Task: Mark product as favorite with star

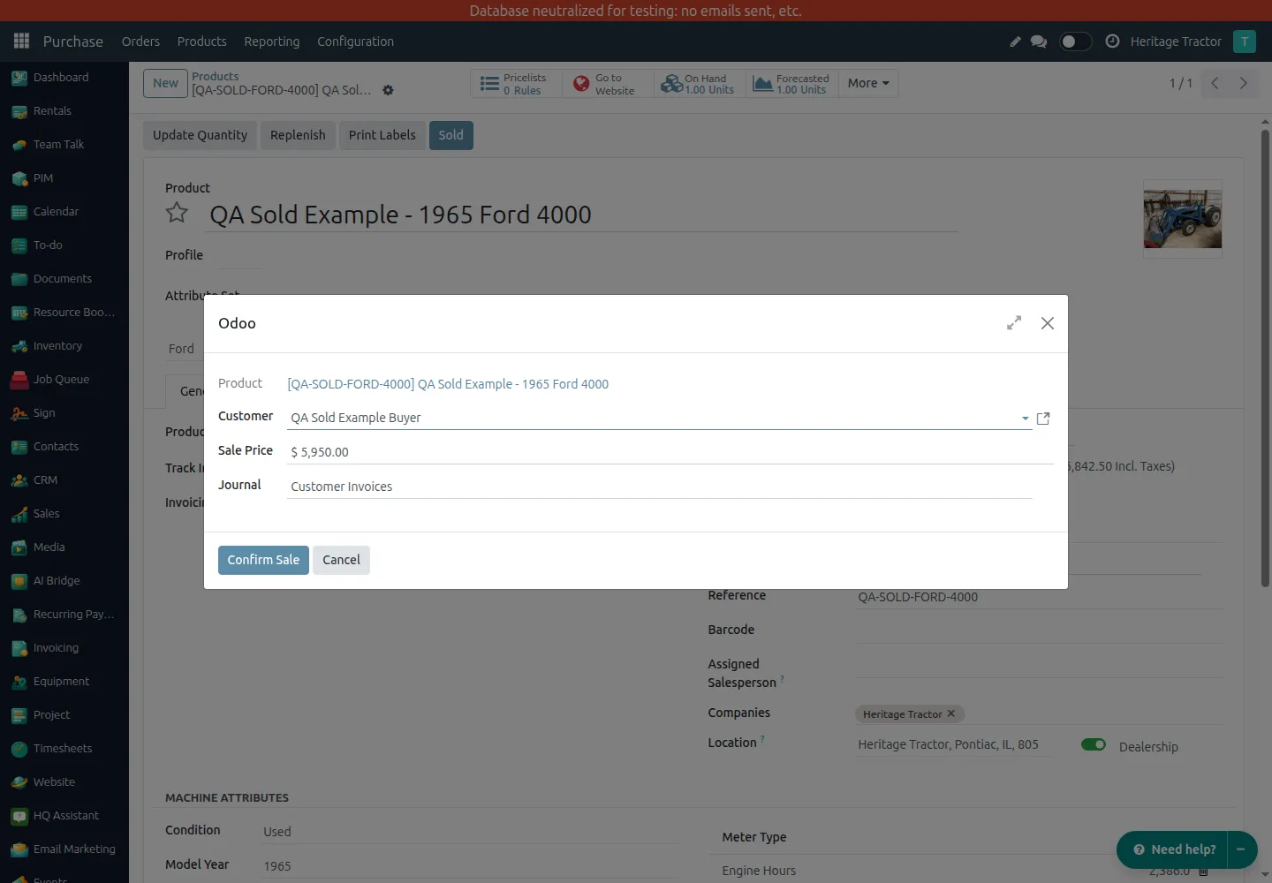Action: pos(177,213)
